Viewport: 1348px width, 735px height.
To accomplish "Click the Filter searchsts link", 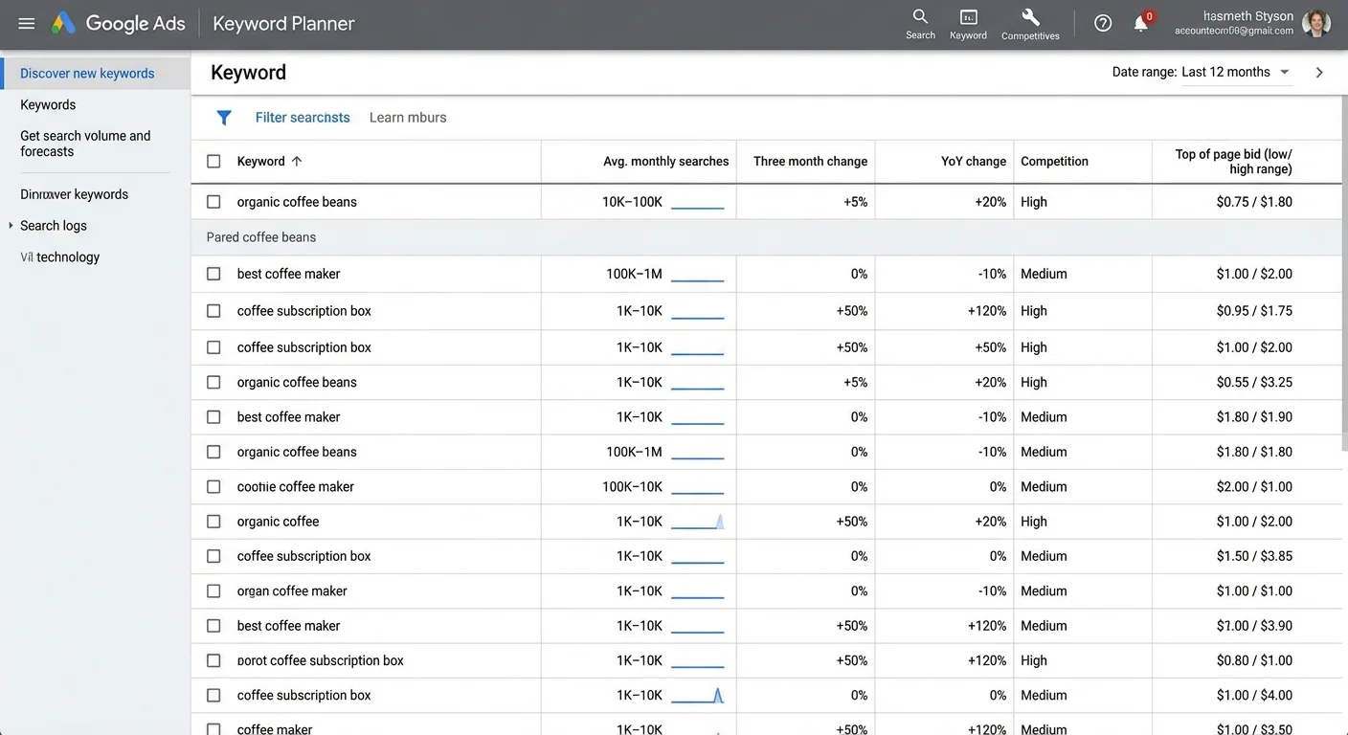I will point(303,118).
